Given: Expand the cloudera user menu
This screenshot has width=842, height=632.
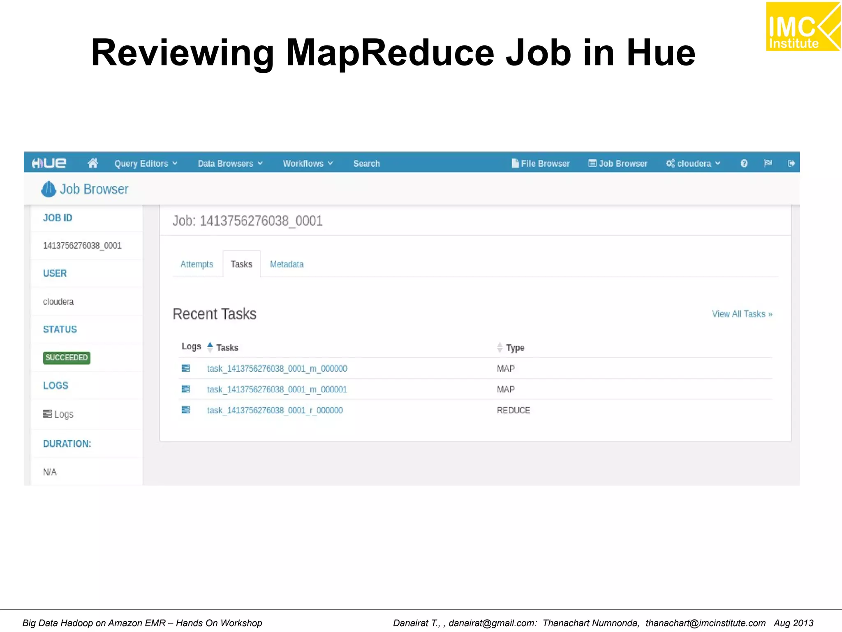Looking at the screenshot, I should (694, 164).
